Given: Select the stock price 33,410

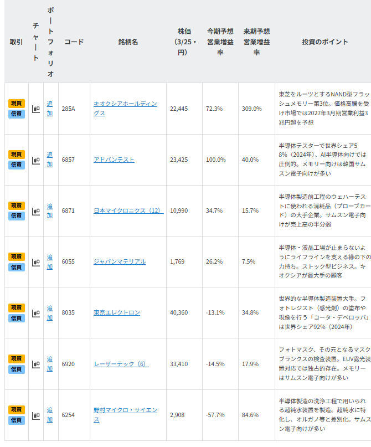Looking at the screenshot, I should click(x=179, y=364).
